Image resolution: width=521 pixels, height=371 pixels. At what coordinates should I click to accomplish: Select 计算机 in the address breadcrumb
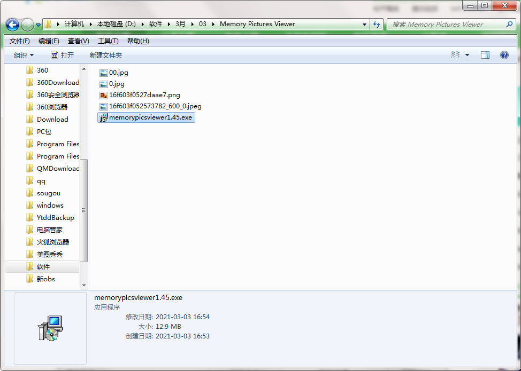coord(74,24)
